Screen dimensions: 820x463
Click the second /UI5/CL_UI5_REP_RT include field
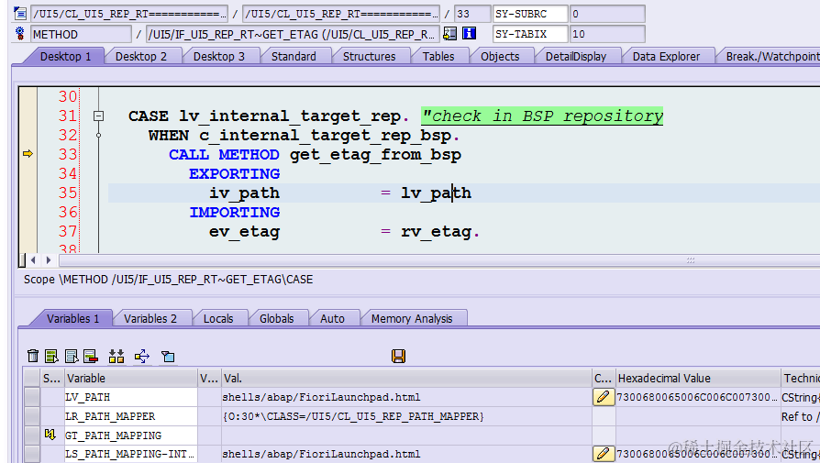pyautogui.click(x=341, y=14)
